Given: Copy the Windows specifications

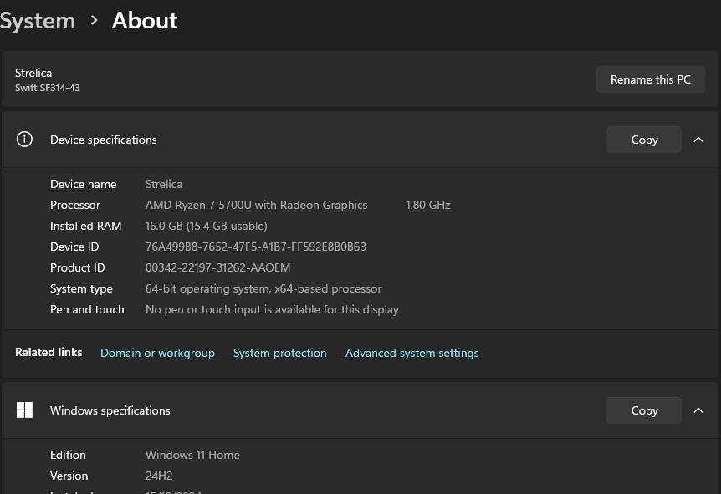Looking at the screenshot, I should click(x=644, y=410).
